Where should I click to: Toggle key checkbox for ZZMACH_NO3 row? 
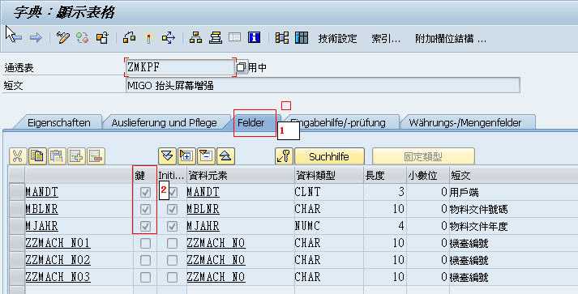(145, 277)
